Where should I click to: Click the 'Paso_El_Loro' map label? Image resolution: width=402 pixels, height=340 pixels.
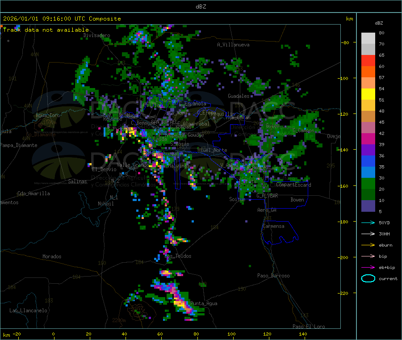click(309, 327)
